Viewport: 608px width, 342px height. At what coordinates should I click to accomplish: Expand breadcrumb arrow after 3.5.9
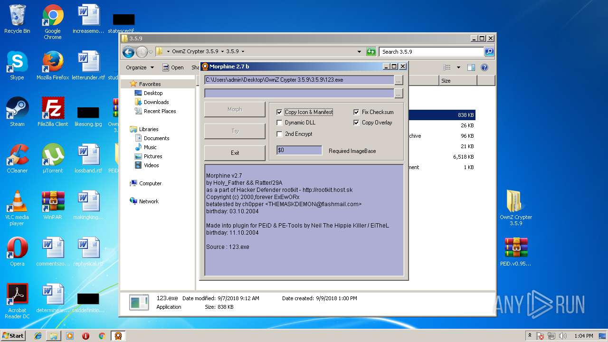(243, 51)
